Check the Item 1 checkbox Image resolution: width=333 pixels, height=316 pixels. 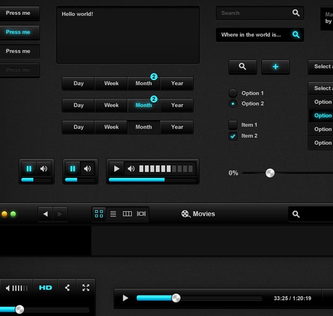click(x=233, y=125)
